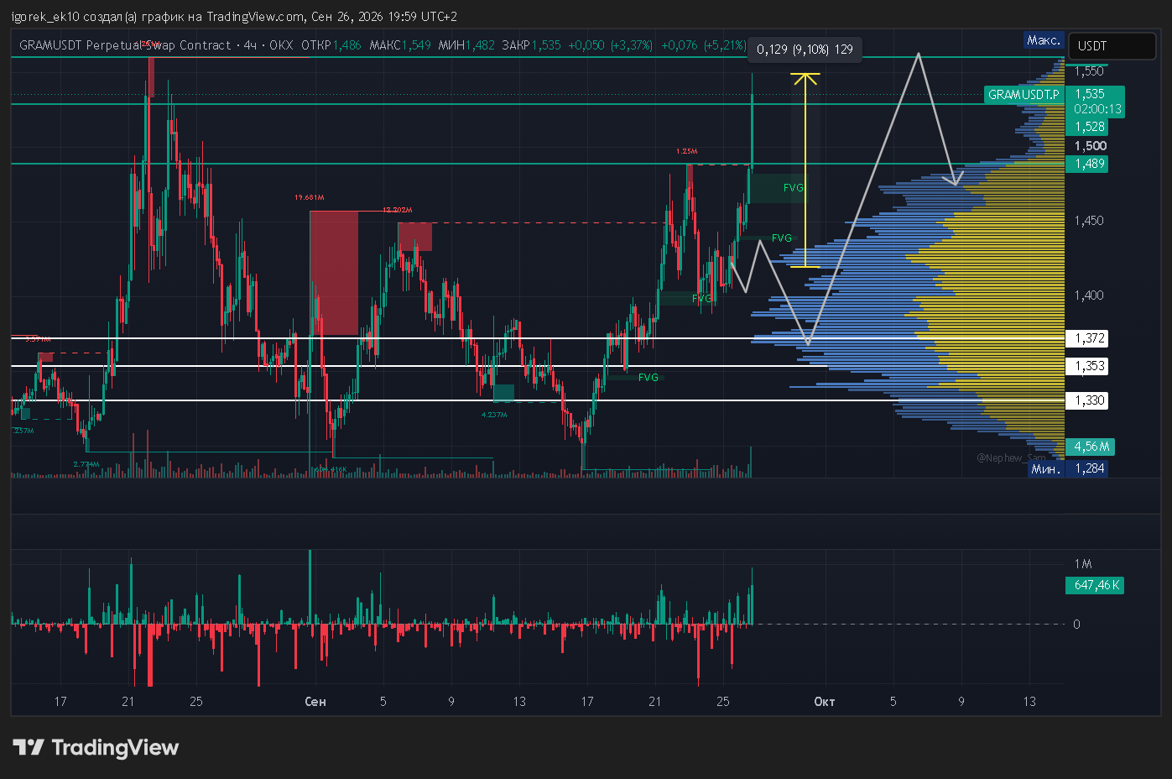Click the МАКС 1,549 high value
The width and height of the screenshot is (1172, 779).
click(x=399, y=45)
